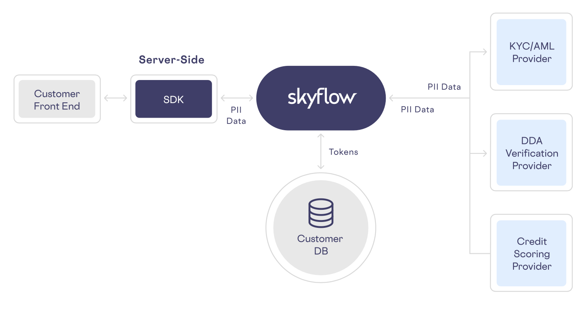Select the KYC/AML Provider box
Screen dimensions: 588x309
pyautogui.click(x=531, y=52)
